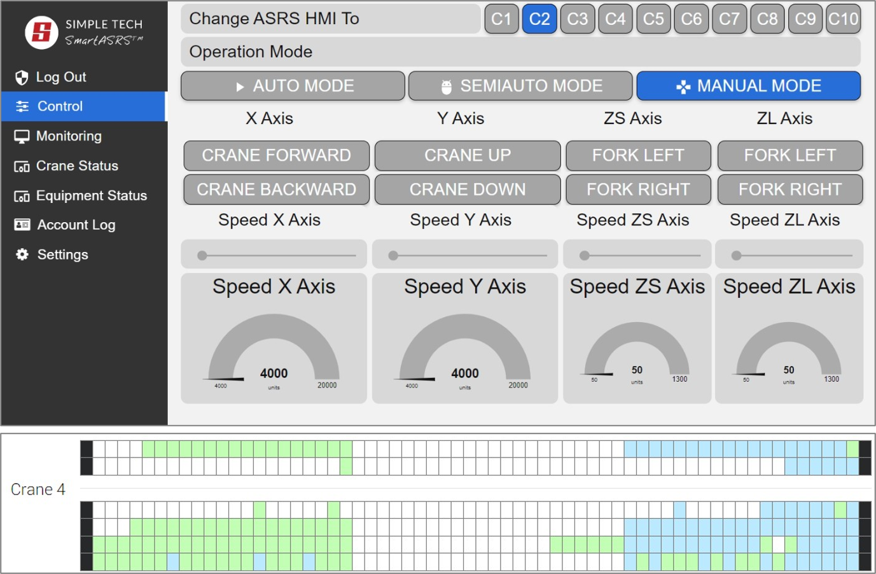This screenshot has width=876, height=574.
Task: Switch the HMI to crane C5
Action: point(653,19)
